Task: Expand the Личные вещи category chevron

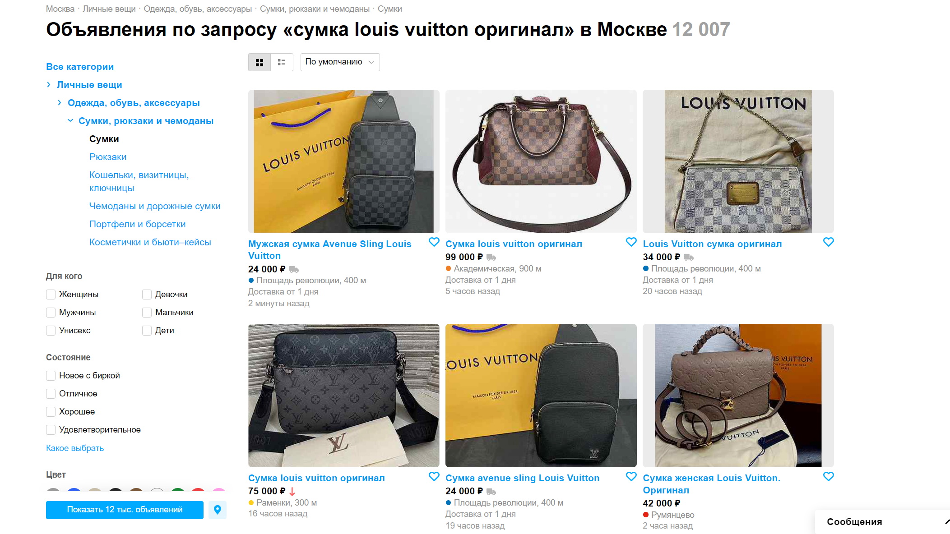Action: (49, 85)
